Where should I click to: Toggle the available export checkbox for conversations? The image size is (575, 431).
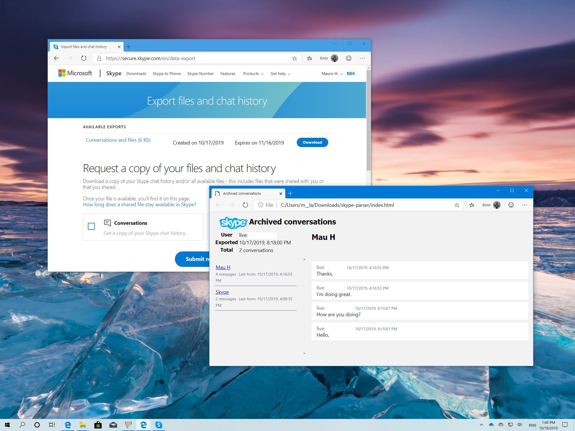[x=91, y=225]
